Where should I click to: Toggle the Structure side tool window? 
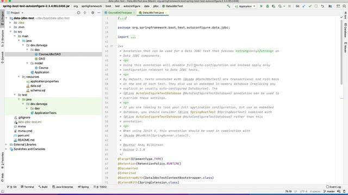[2, 38]
